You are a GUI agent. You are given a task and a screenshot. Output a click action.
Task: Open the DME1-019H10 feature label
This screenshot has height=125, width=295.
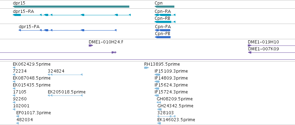[x=263, y=42]
